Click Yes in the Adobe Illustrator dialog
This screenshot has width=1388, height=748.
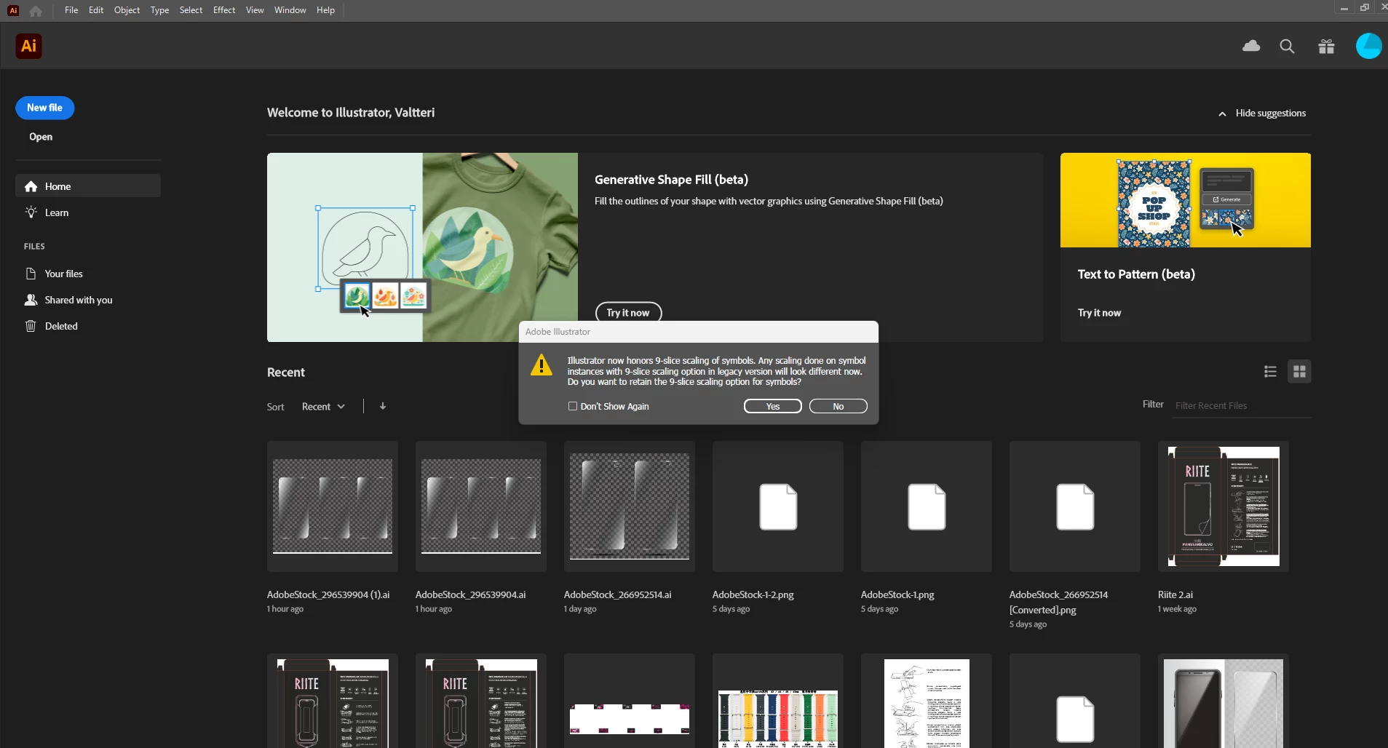click(x=773, y=406)
